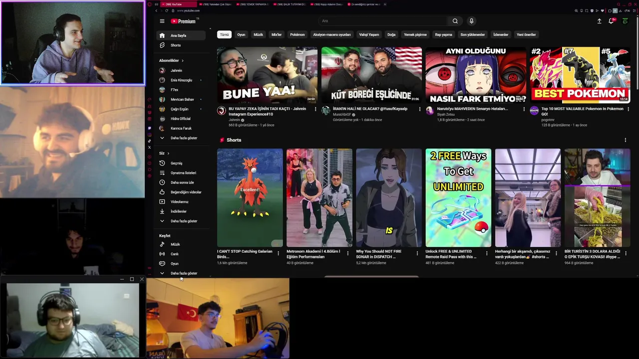Open Enis Kirazoglu subscription

tap(181, 80)
